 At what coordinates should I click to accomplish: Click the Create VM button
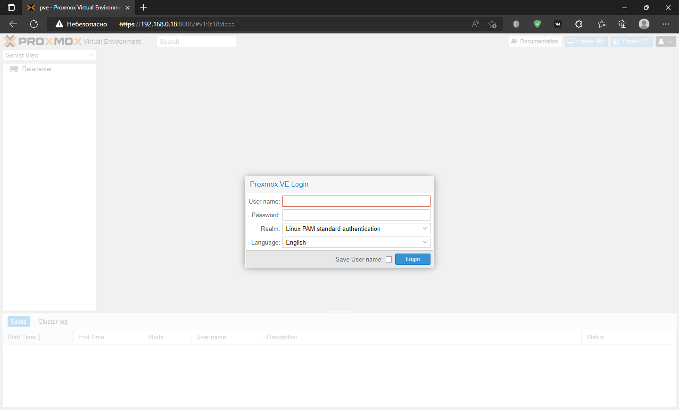tap(586, 41)
